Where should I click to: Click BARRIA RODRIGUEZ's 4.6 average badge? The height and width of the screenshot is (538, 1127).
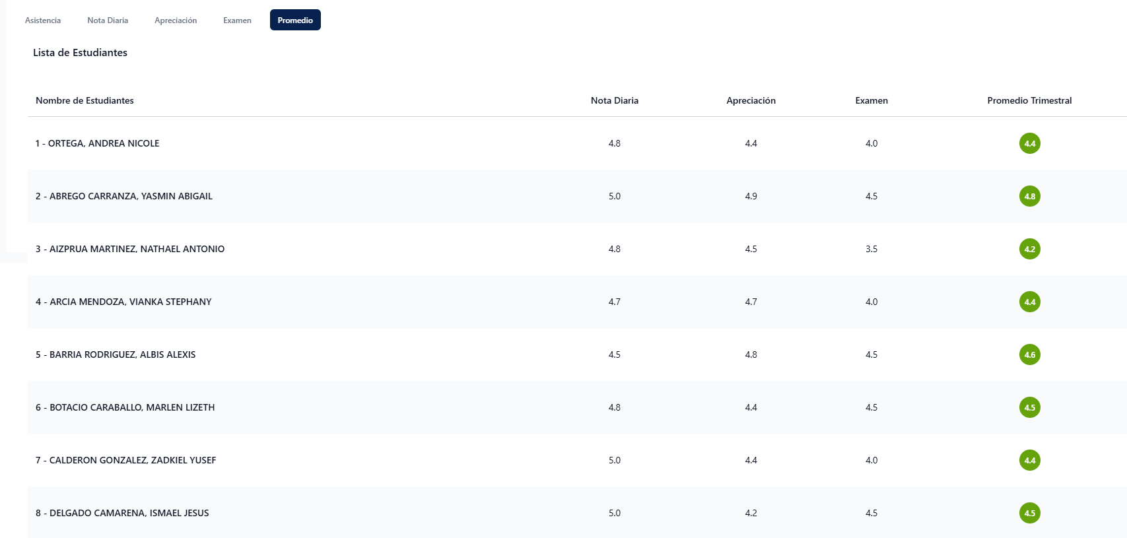pos(1029,354)
